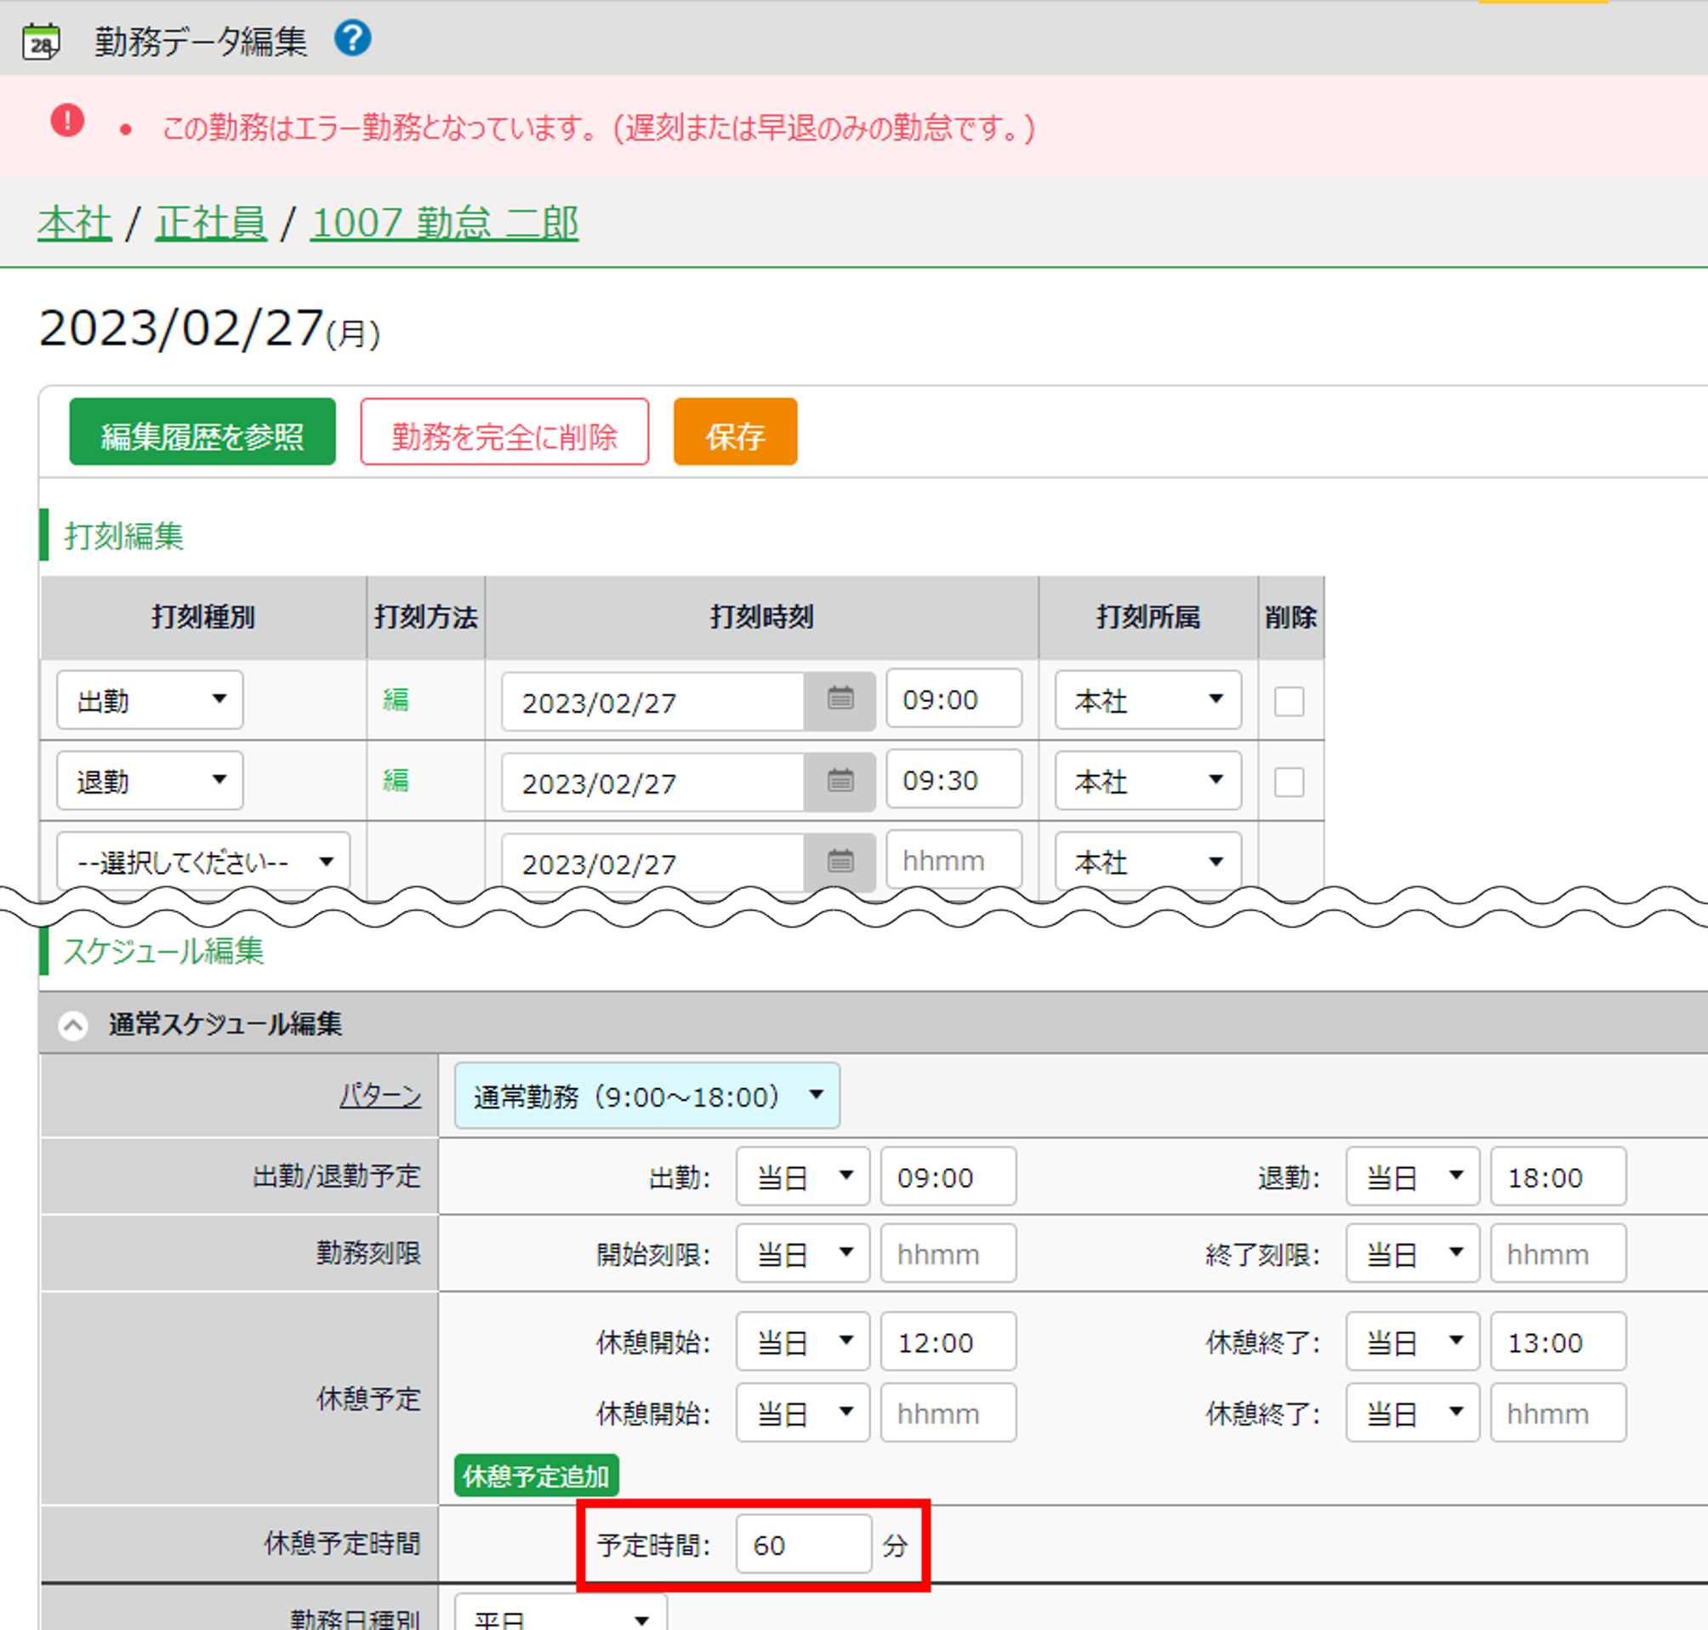Screen dimensions: 1708x1630
Task: Click the date heading 2023/02/27(月)
Action: (209, 329)
